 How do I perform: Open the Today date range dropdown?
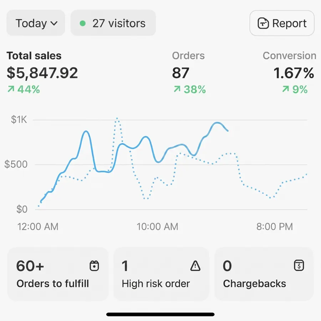click(36, 23)
